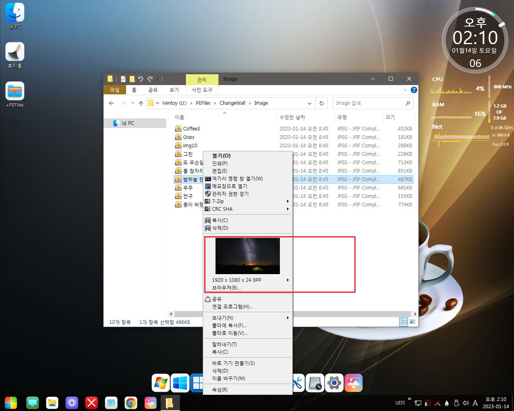Open Windows 7 flag icon in dock
Screen dimensions: 514x411
click(161, 383)
